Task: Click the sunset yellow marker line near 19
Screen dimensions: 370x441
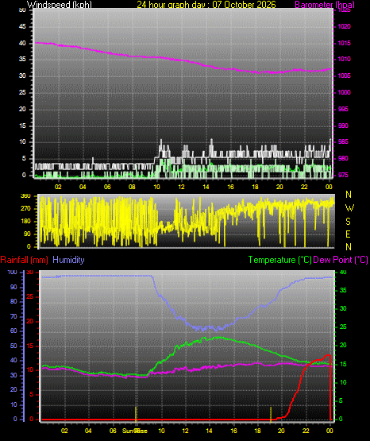Action: click(x=271, y=414)
